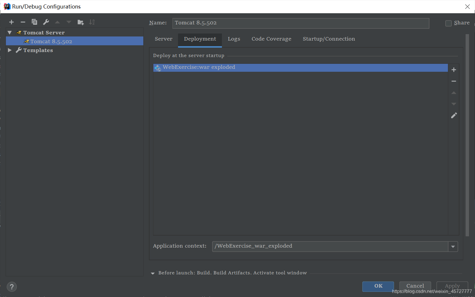Edit the selected deployment artifact
475x297 pixels.
point(454,115)
